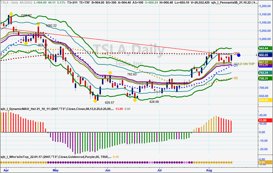Viewport: 273px width, 173px height.
Task: Click the TS=211 trade size value
Action: tap(72, 3)
